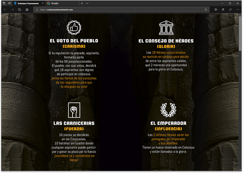243x173 pixels.
Task: Select the Colossus Tournament tab
Action: [28, 3]
